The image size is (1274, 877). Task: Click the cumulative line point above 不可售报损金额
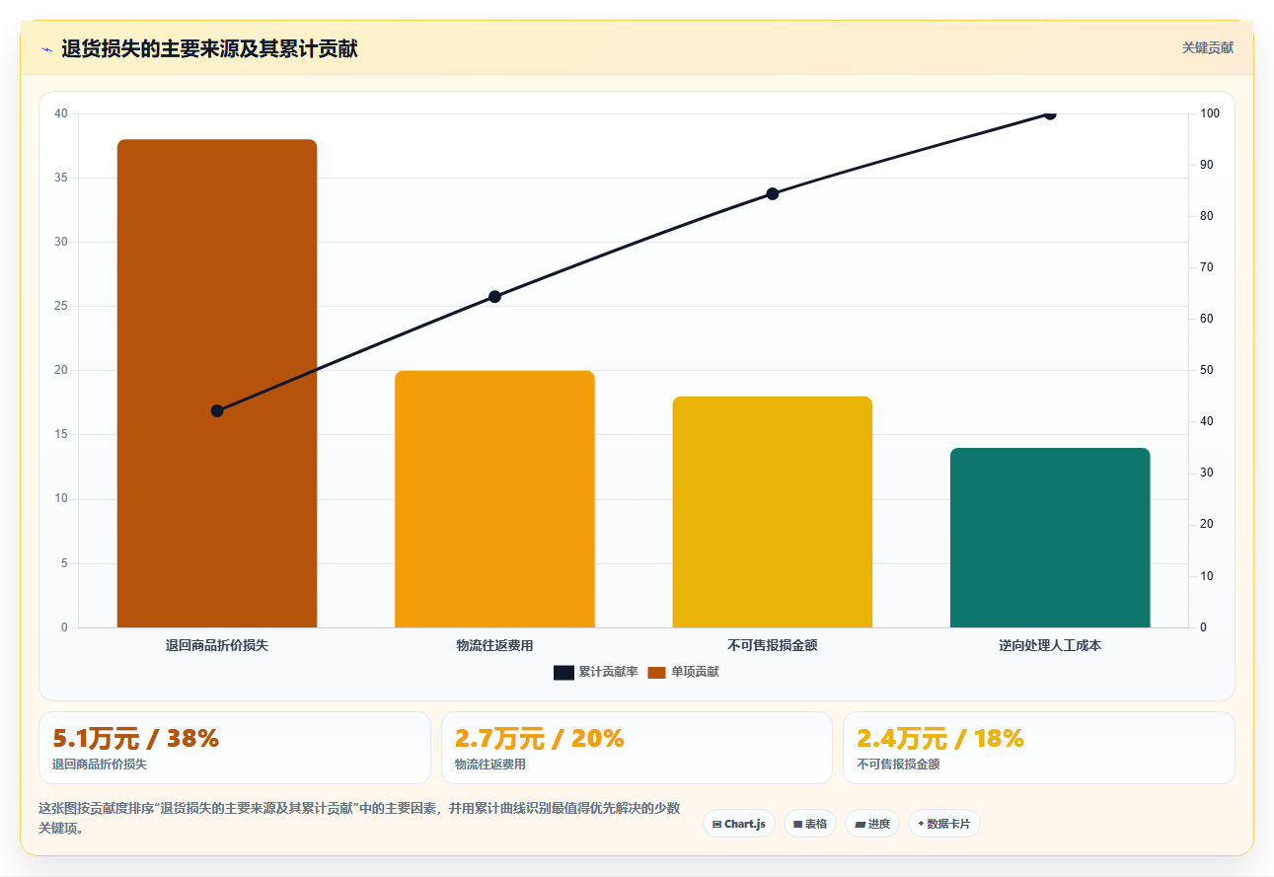point(773,193)
